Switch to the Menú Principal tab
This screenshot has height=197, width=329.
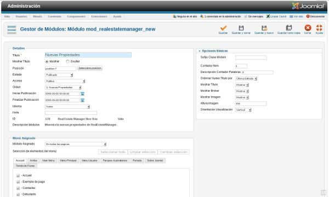[68, 160]
